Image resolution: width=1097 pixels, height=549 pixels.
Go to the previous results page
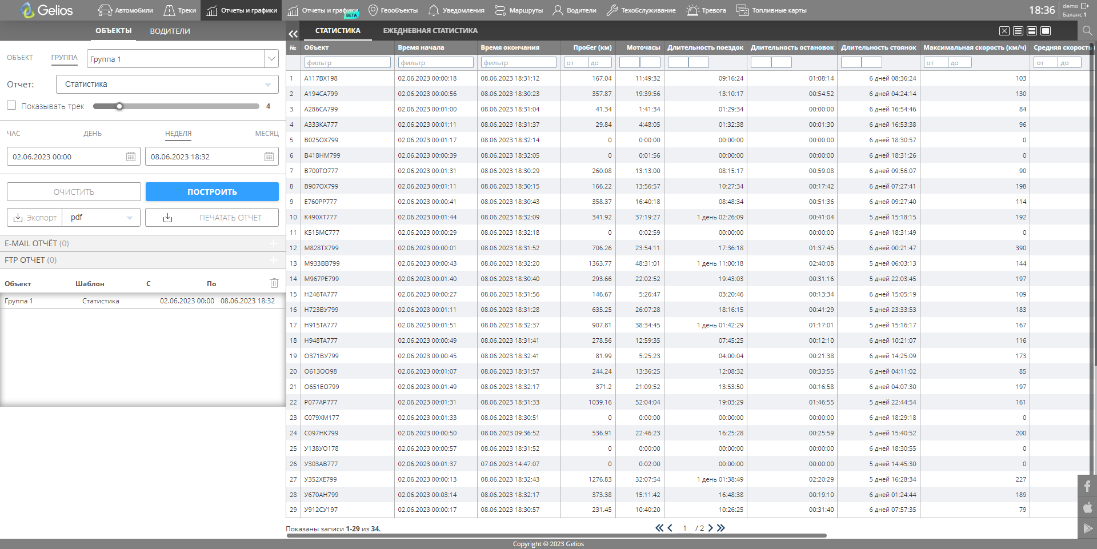coord(670,528)
